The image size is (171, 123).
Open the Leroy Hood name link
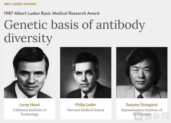click(x=29, y=105)
